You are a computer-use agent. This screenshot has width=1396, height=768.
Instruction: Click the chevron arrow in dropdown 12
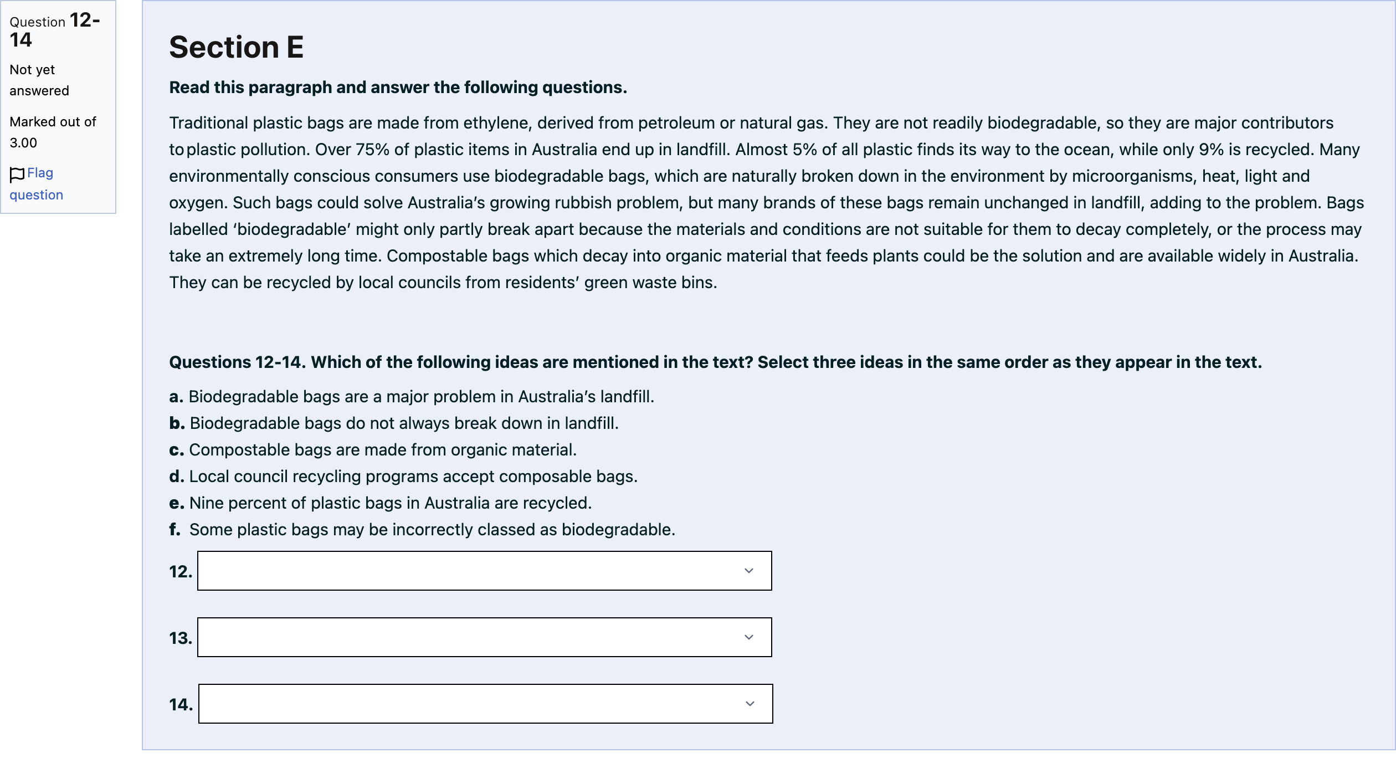[x=749, y=571]
